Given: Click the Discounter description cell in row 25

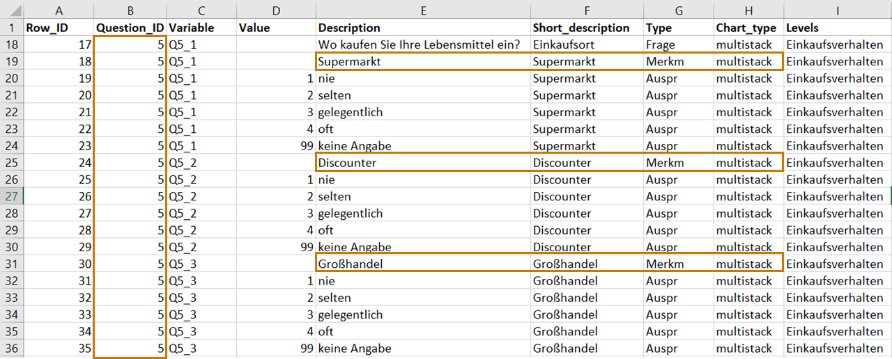Looking at the screenshot, I should click(423, 163).
